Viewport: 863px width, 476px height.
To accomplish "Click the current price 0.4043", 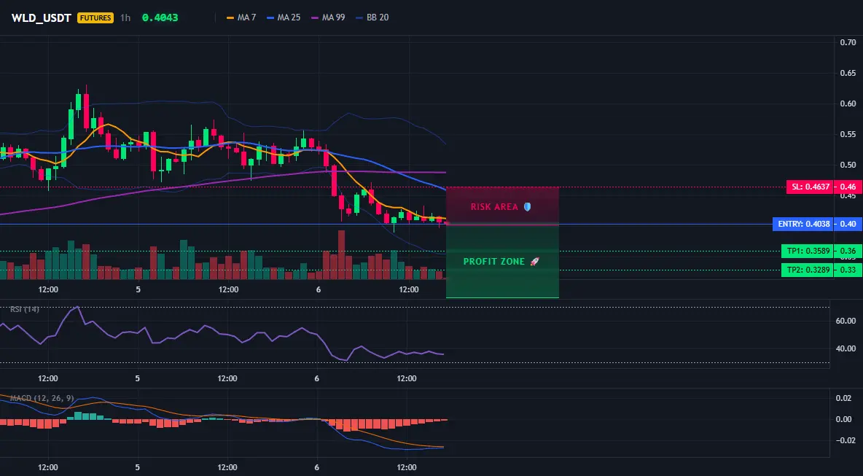I will click(x=160, y=17).
